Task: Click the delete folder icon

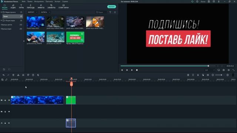Action: tap(9, 69)
